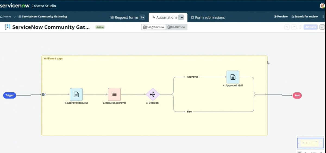
Task: Click the 2. Request approval label
Action: click(x=114, y=103)
